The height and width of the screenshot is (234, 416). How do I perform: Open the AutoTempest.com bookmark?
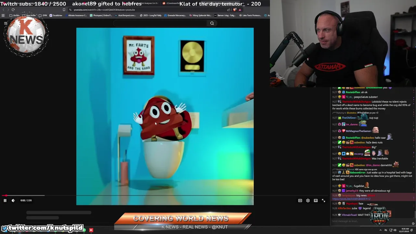[125, 15]
